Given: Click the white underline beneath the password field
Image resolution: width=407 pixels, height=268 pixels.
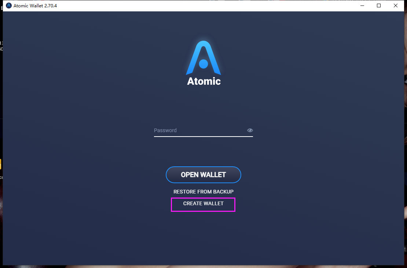Looking at the screenshot, I should click(x=203, y=136).
